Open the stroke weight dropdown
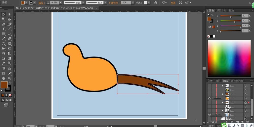254x127 pixels. pos(60,3)
